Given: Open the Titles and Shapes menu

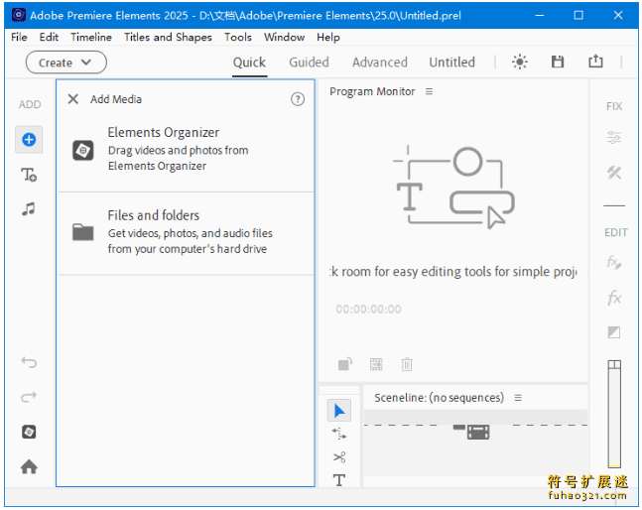Looking at the screenshot, I should [168, 38].
